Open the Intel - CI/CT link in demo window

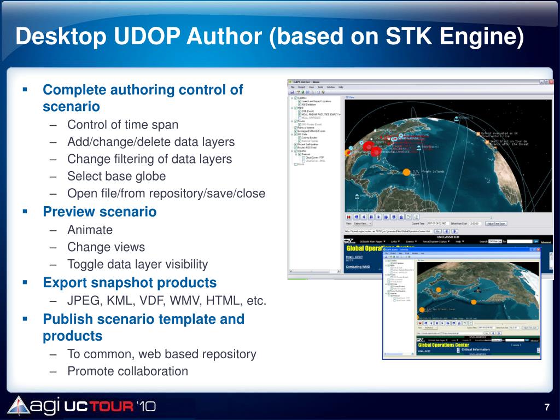(354, 257)
